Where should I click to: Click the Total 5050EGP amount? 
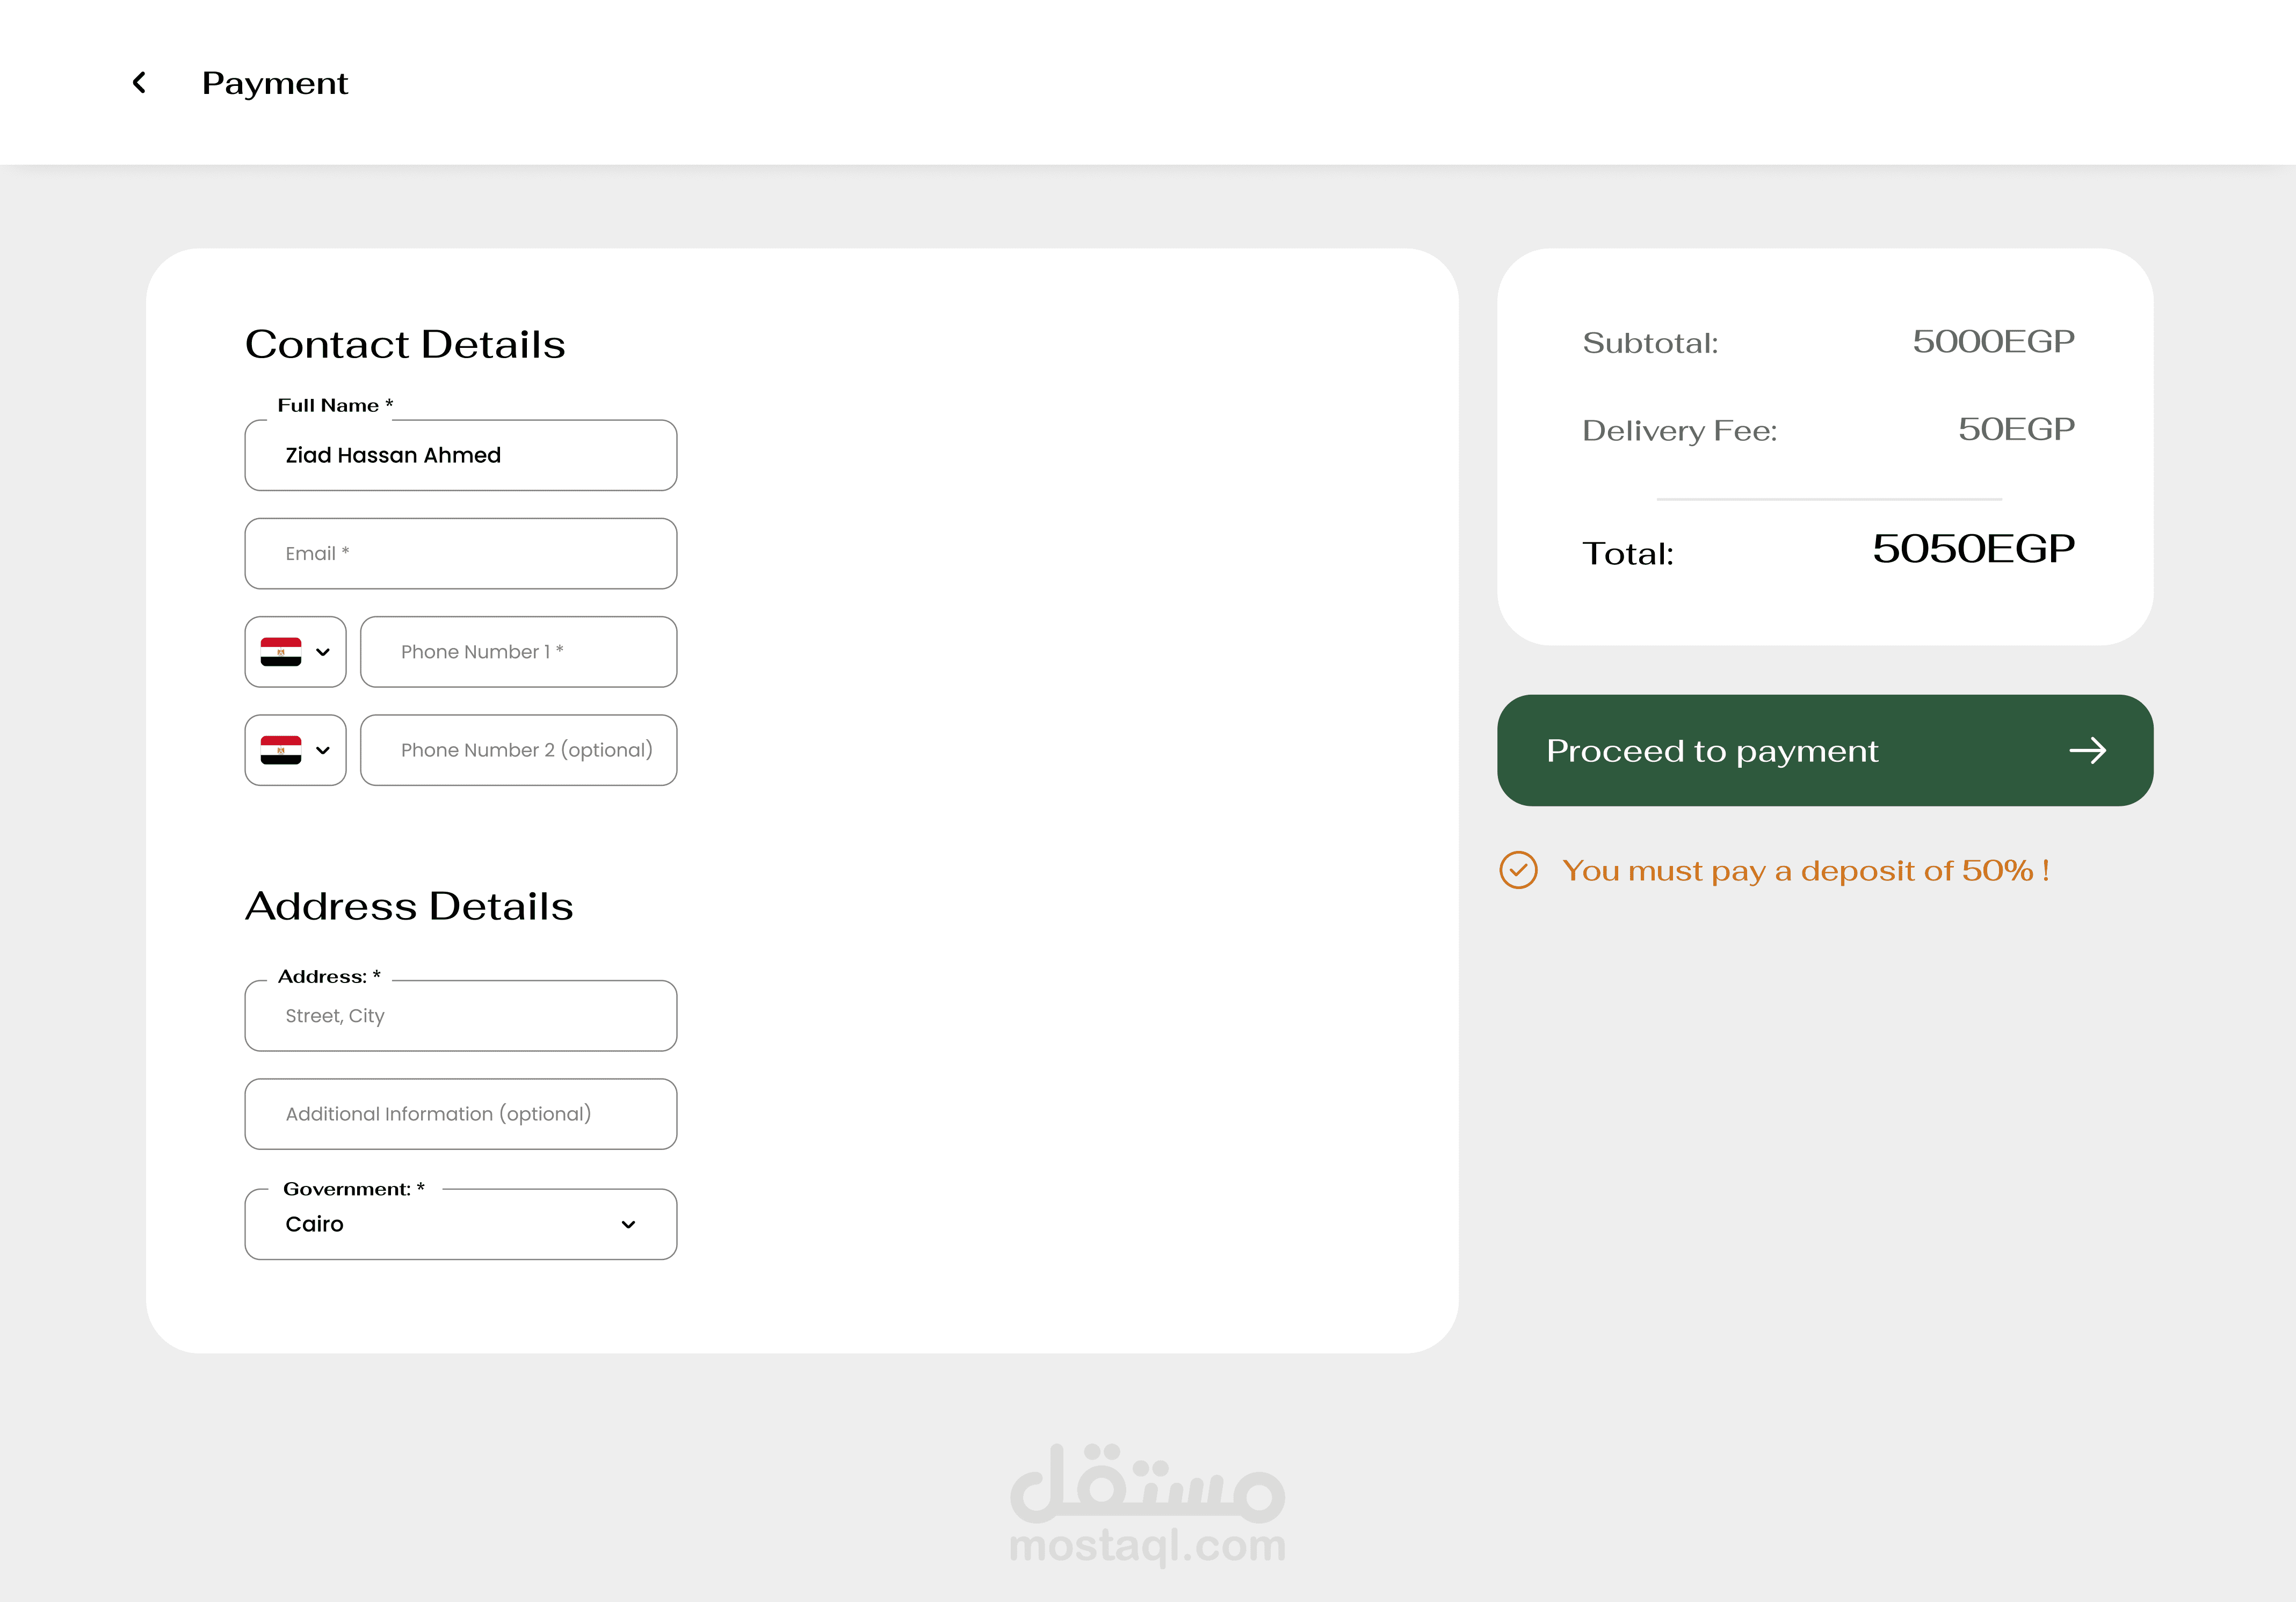click(1973, 549)
